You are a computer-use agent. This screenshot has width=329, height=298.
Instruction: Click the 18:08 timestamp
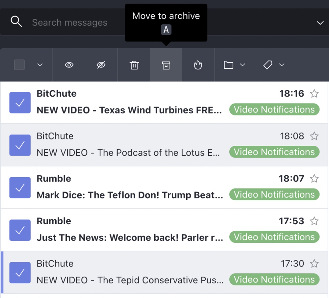292,136
